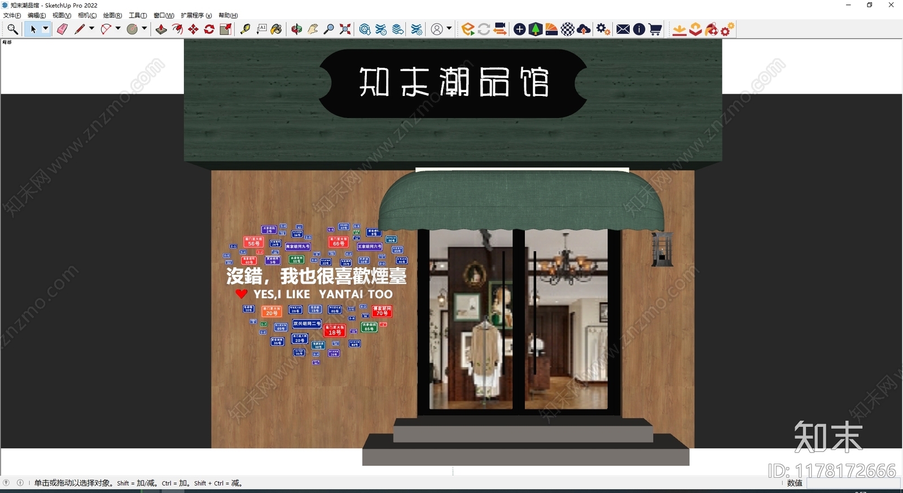Screen dimensions: 903x493
Task: Click the Send to LayOut icon
Action: [398, 29]
